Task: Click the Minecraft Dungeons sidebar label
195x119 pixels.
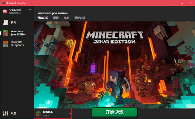Action: tap(17, 44)
